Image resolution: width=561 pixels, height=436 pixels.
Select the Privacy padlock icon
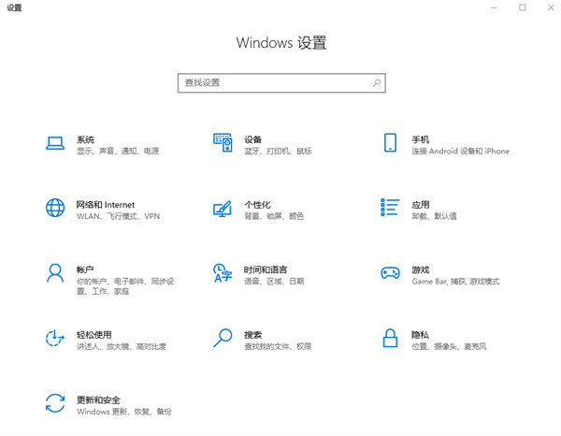(390, 339)
